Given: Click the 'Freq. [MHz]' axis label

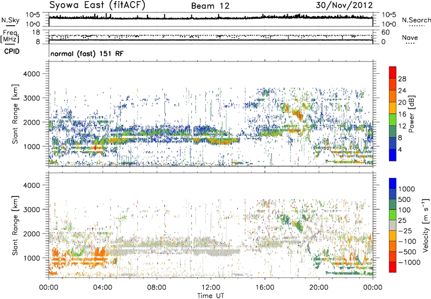Looking at the screenshot, I should [10, 36].
